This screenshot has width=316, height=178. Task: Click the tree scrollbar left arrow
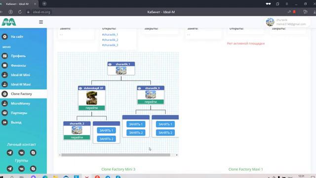[60, 155]
